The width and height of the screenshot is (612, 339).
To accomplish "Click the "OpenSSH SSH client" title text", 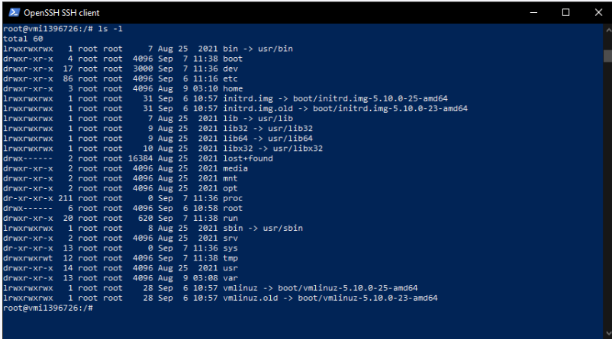I will click(62, 13).
